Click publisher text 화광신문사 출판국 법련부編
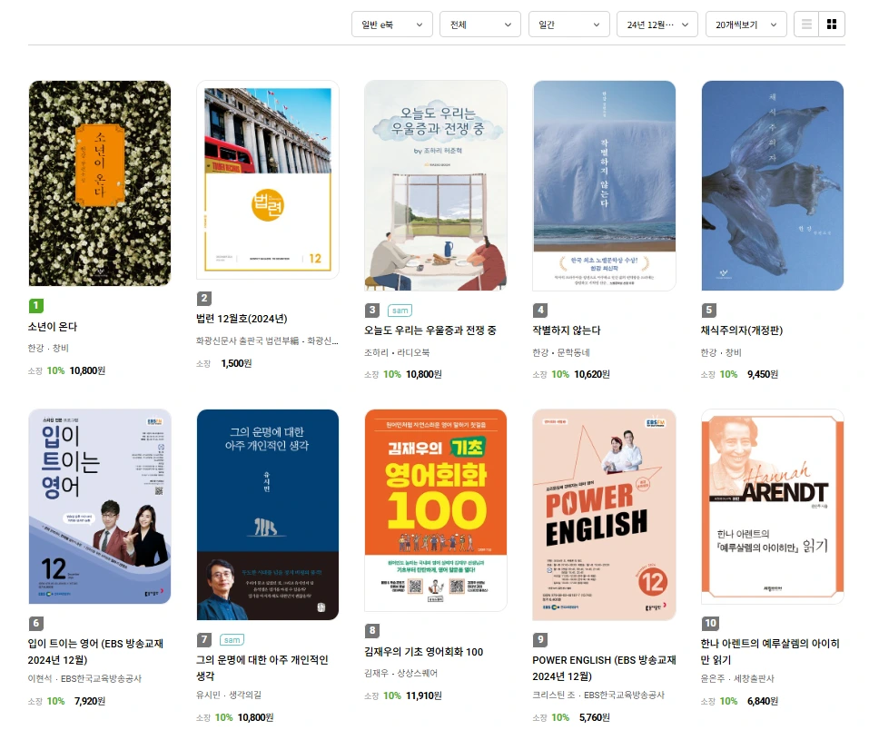 tap(248, 340)
